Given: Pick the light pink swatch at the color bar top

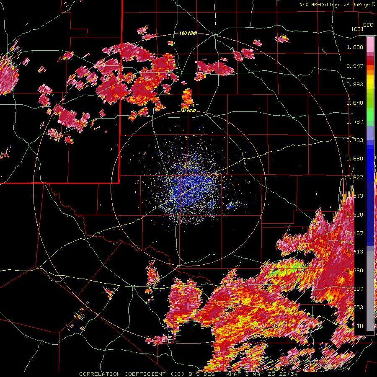Looking at the screenshot, I should tap(370, 45).
